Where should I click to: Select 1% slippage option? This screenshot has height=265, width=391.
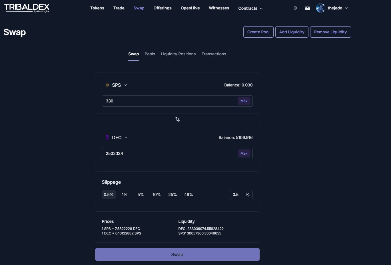pos(125,195)
